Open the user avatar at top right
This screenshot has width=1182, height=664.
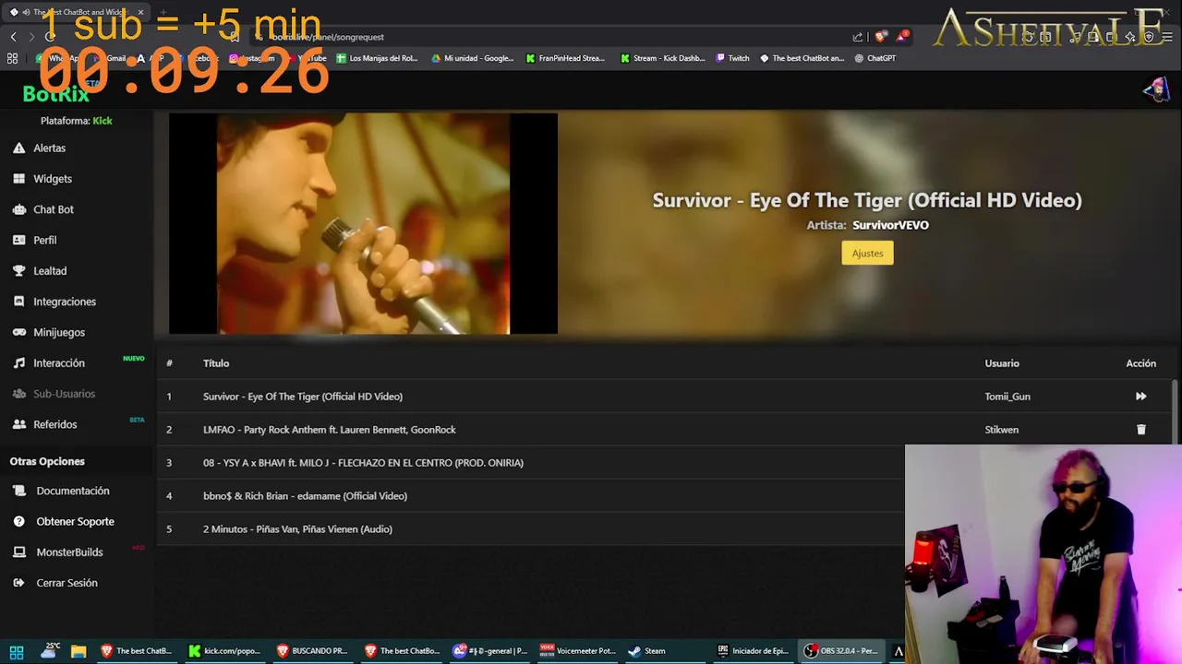click(x=1156, y=89)
